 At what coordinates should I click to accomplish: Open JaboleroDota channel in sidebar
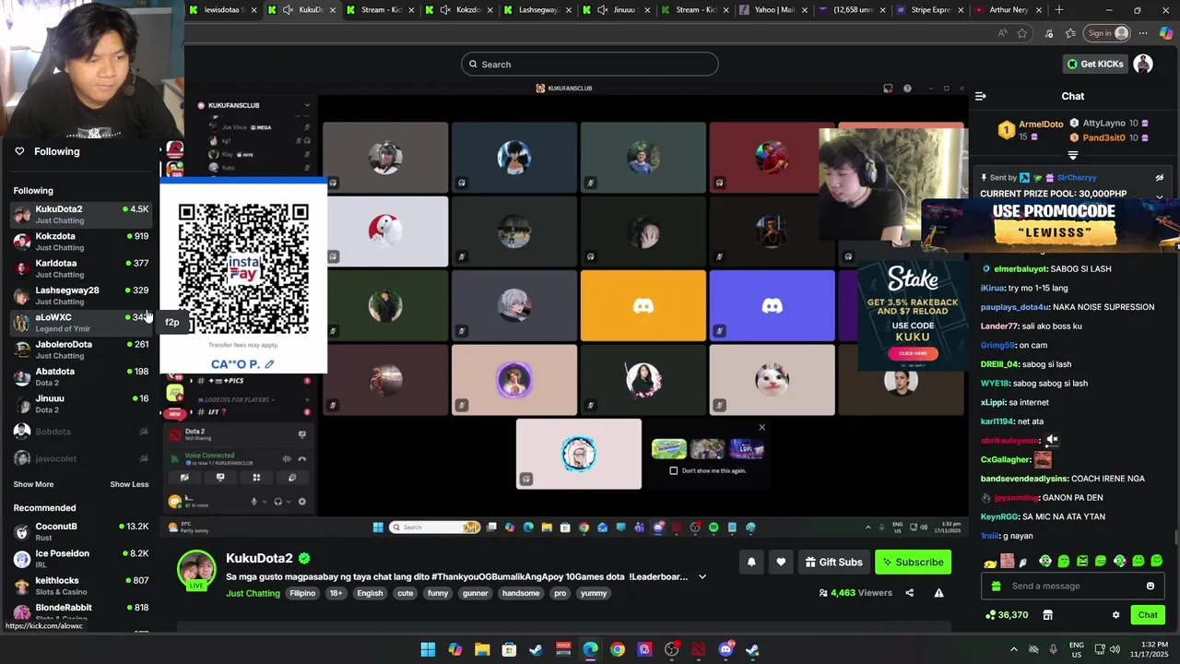pos(80,350)
